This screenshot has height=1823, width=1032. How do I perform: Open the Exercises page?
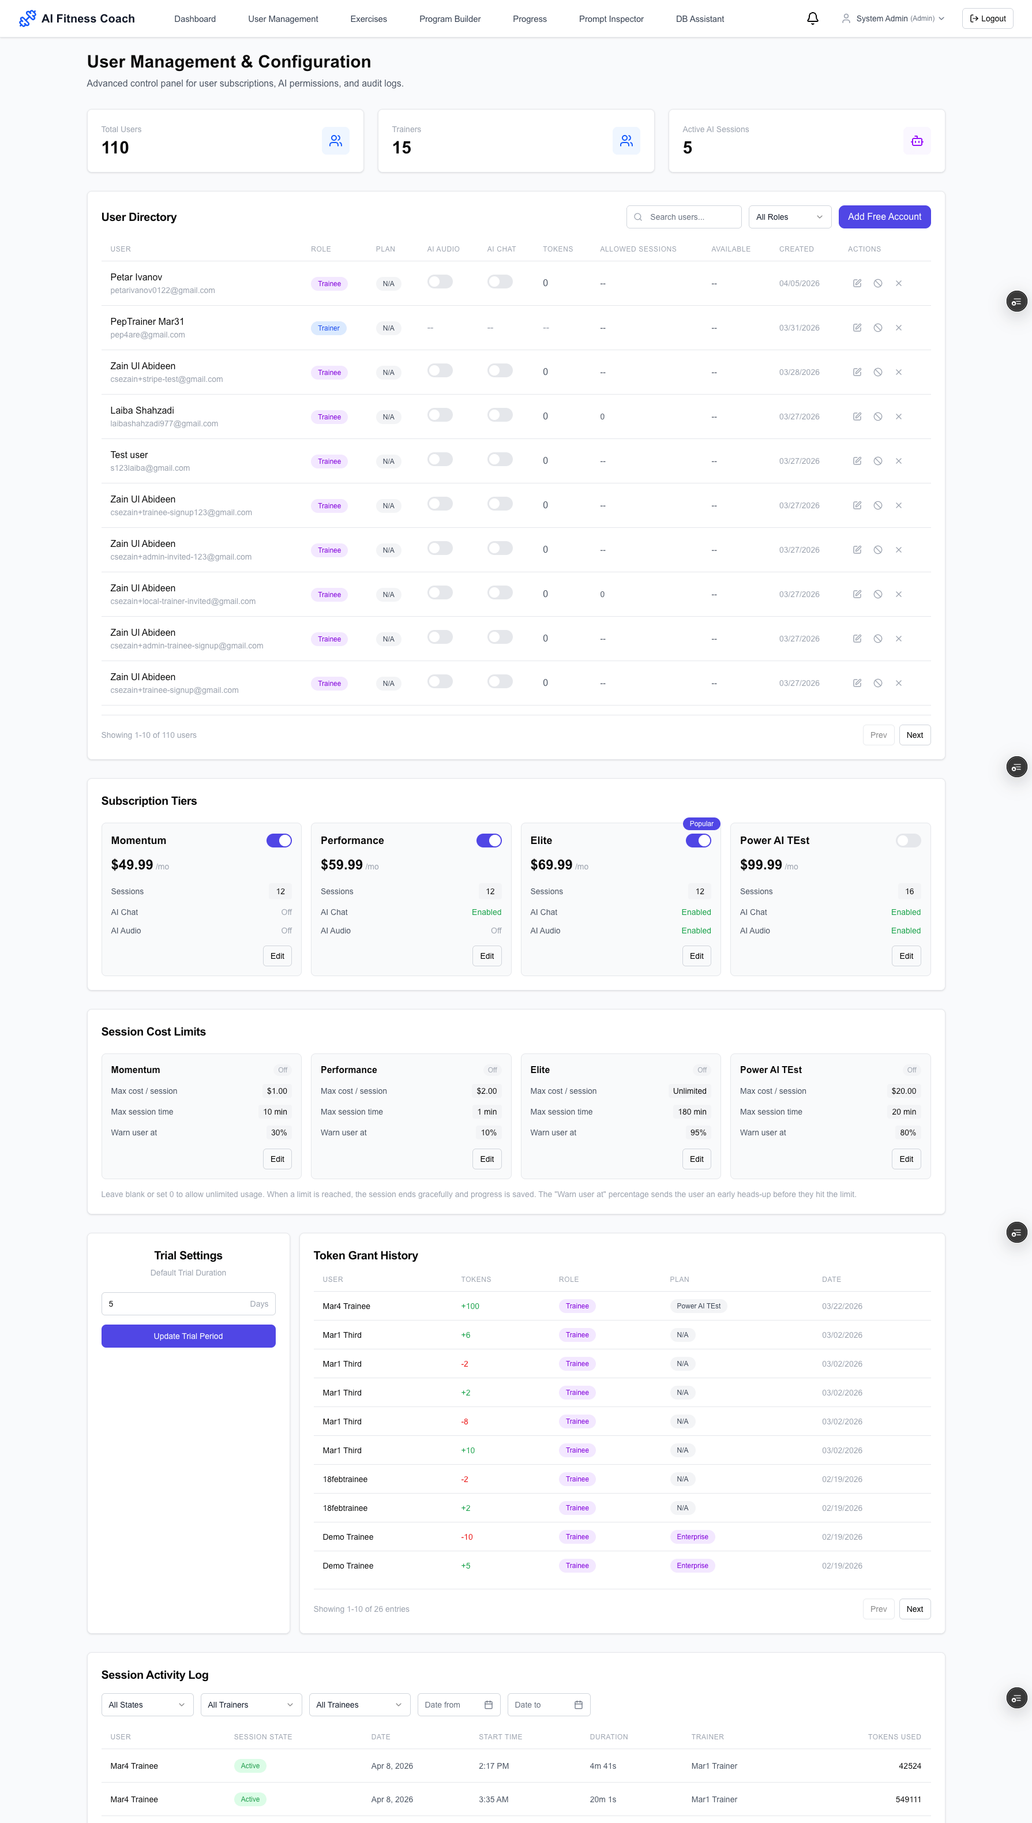pos(369,19)
